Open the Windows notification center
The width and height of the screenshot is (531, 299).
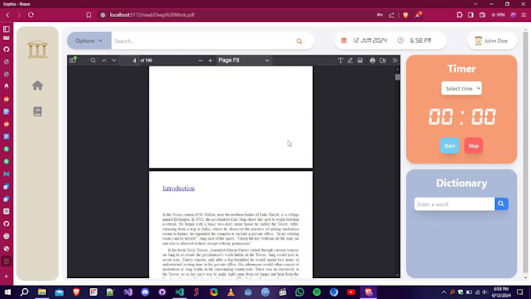tap(520, 291)
